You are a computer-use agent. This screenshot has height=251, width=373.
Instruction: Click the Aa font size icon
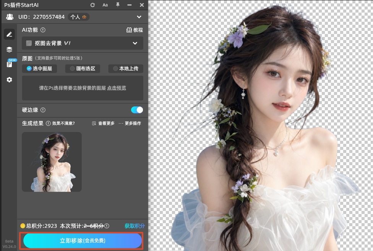pyautogui.click(x=105, y=5)
